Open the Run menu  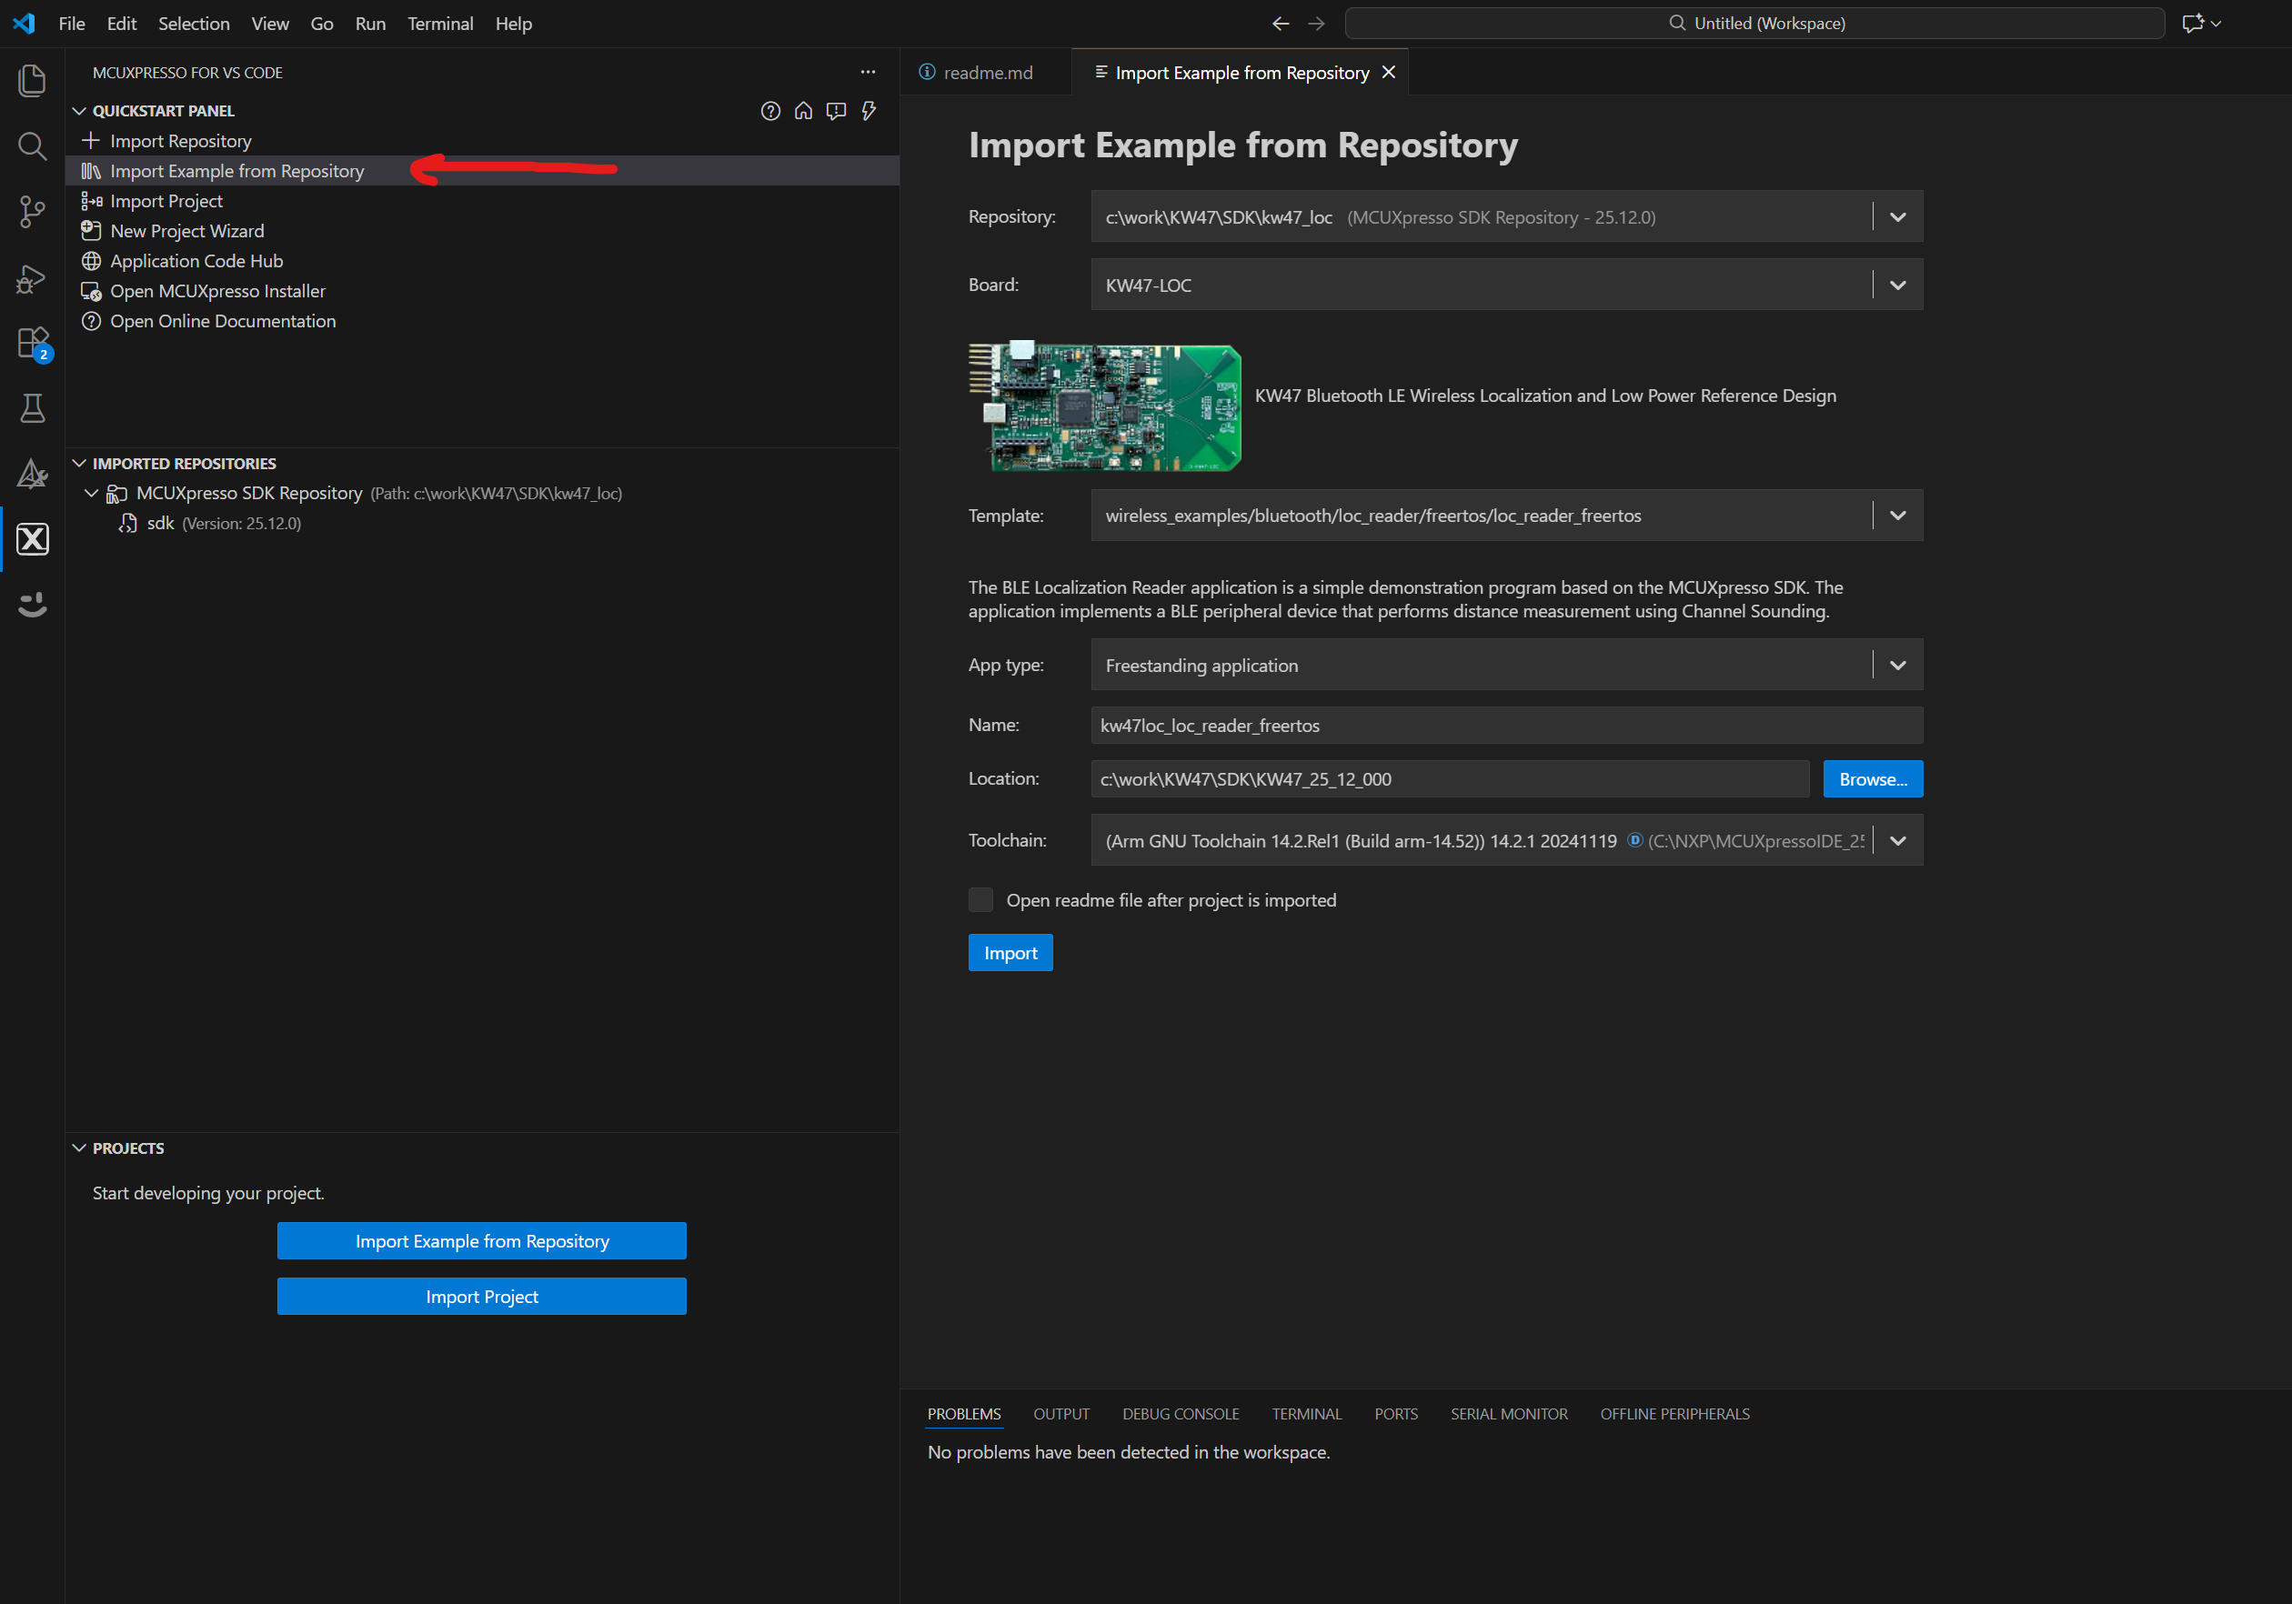pyautogui.click(x=370, y=23)
